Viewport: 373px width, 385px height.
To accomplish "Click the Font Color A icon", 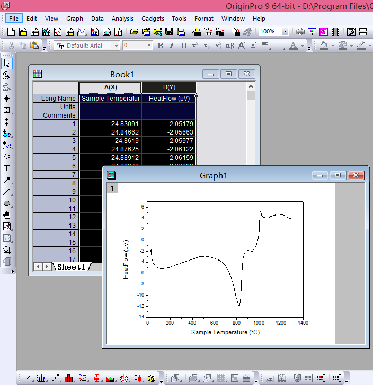I will pos(294,46).
